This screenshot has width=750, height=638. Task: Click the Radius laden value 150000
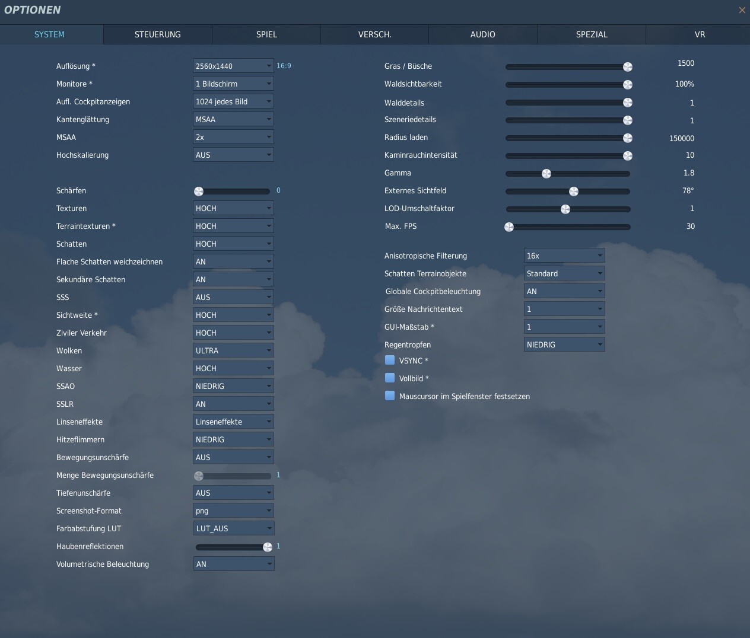pos(682,138)
